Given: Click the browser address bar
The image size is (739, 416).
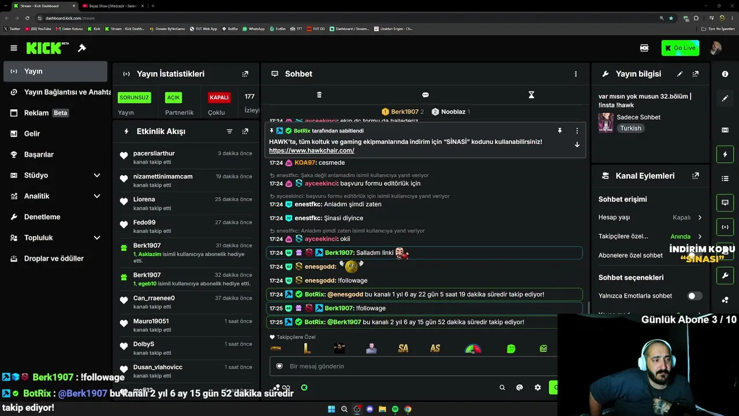Looking at the screenshot, I should tap(346, 18).
